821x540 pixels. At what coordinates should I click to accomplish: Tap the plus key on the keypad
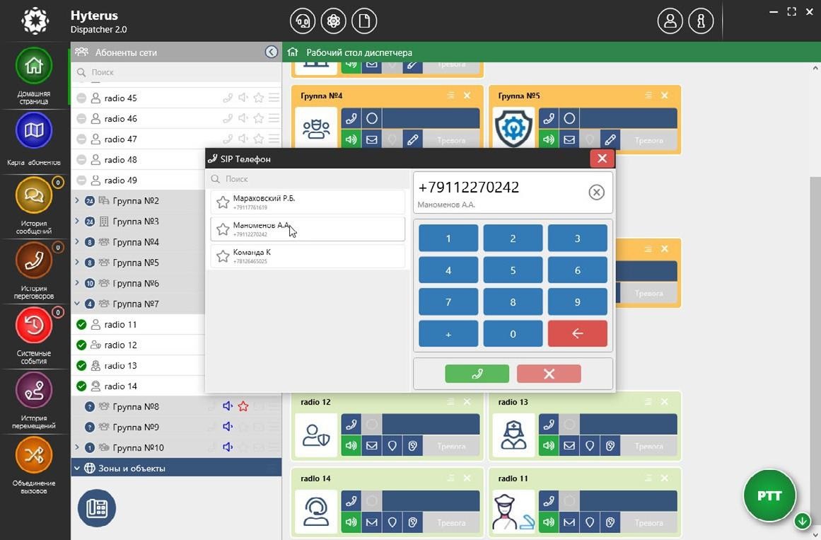[448, 333]
